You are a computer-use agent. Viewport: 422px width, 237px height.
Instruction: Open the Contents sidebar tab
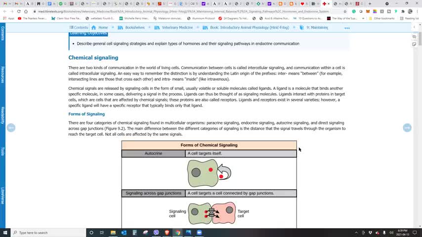pyautogui.click(x=2, y=34)
